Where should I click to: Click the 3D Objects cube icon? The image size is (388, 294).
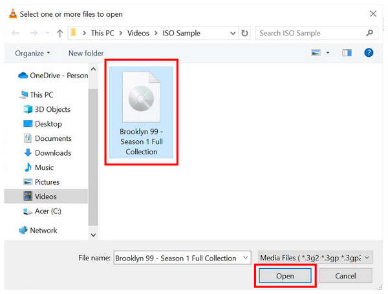coord(28,109)
